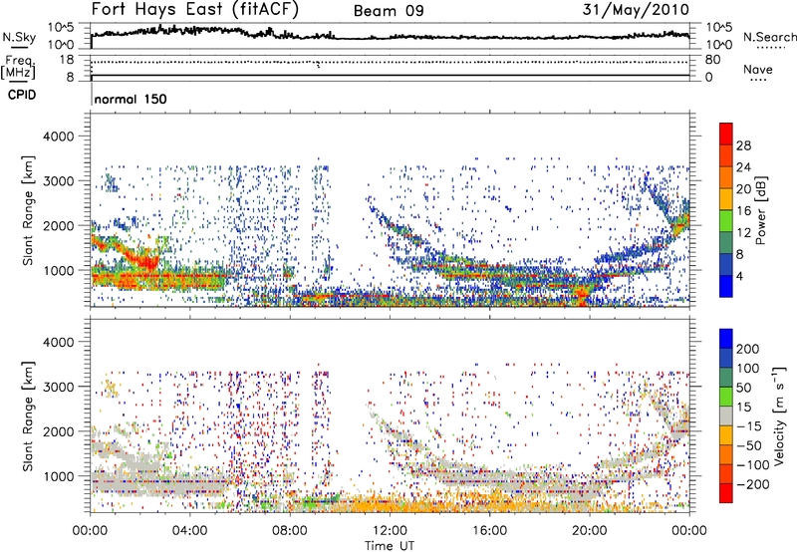Screen dimensions: 797x552
Task: Click the 'Power [dB]' color bar label
Action: pos(760,210)
